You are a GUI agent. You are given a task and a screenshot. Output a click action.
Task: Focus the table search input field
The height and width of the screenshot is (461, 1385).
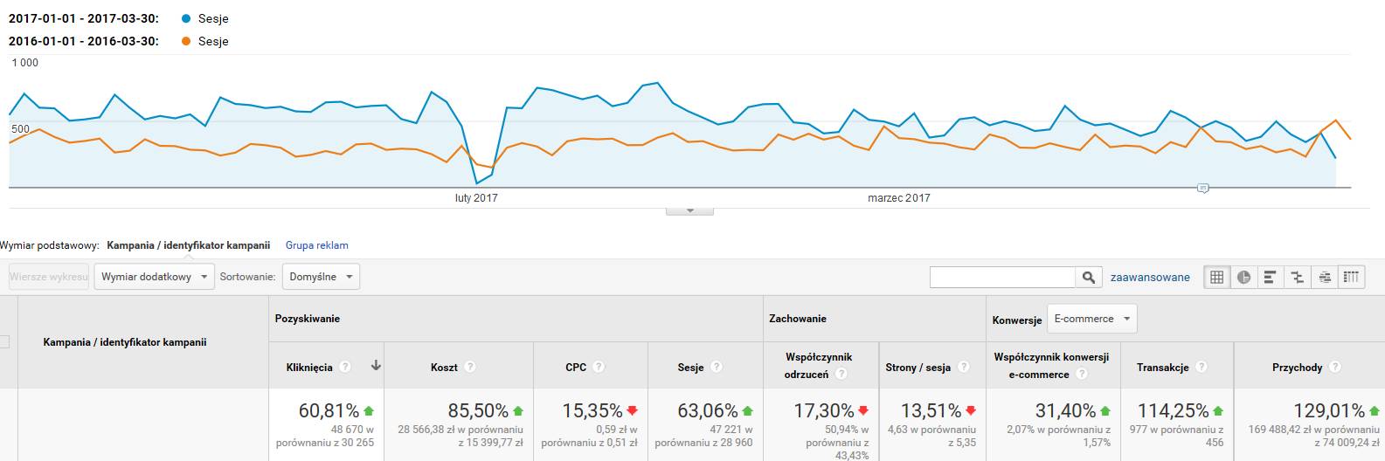pos(1001,278)
